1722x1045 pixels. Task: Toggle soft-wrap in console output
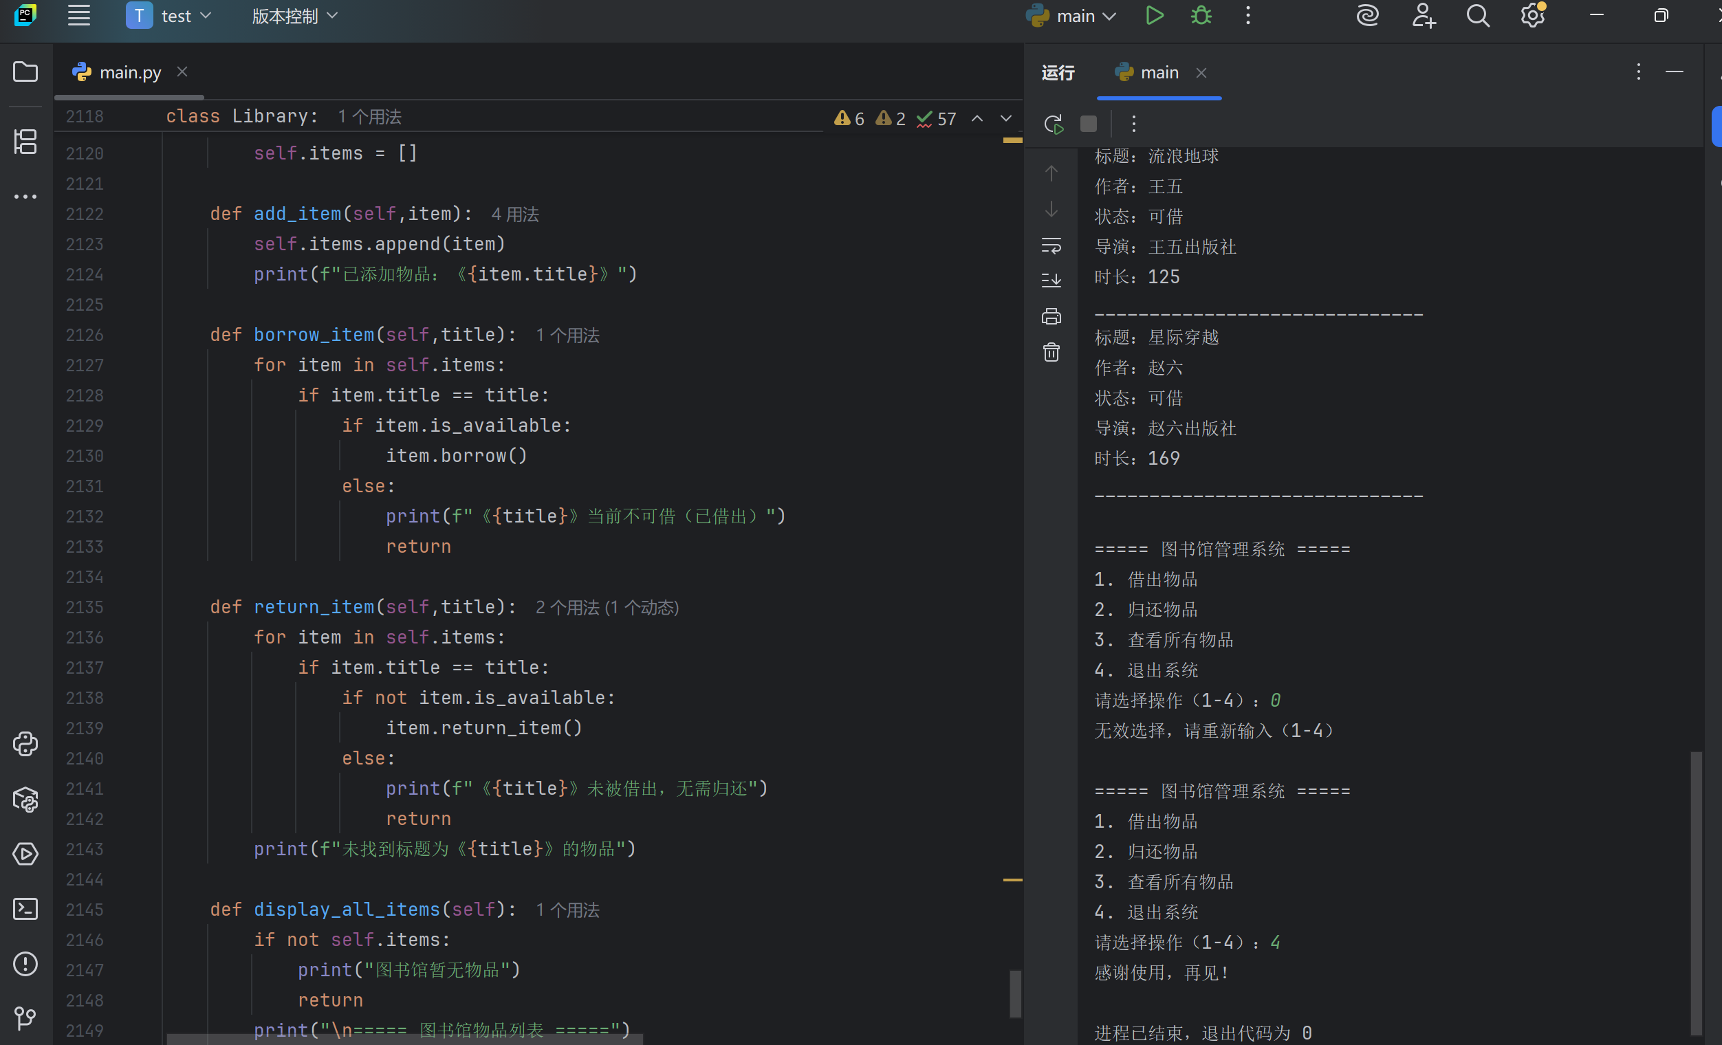(x=1051, y=245)
